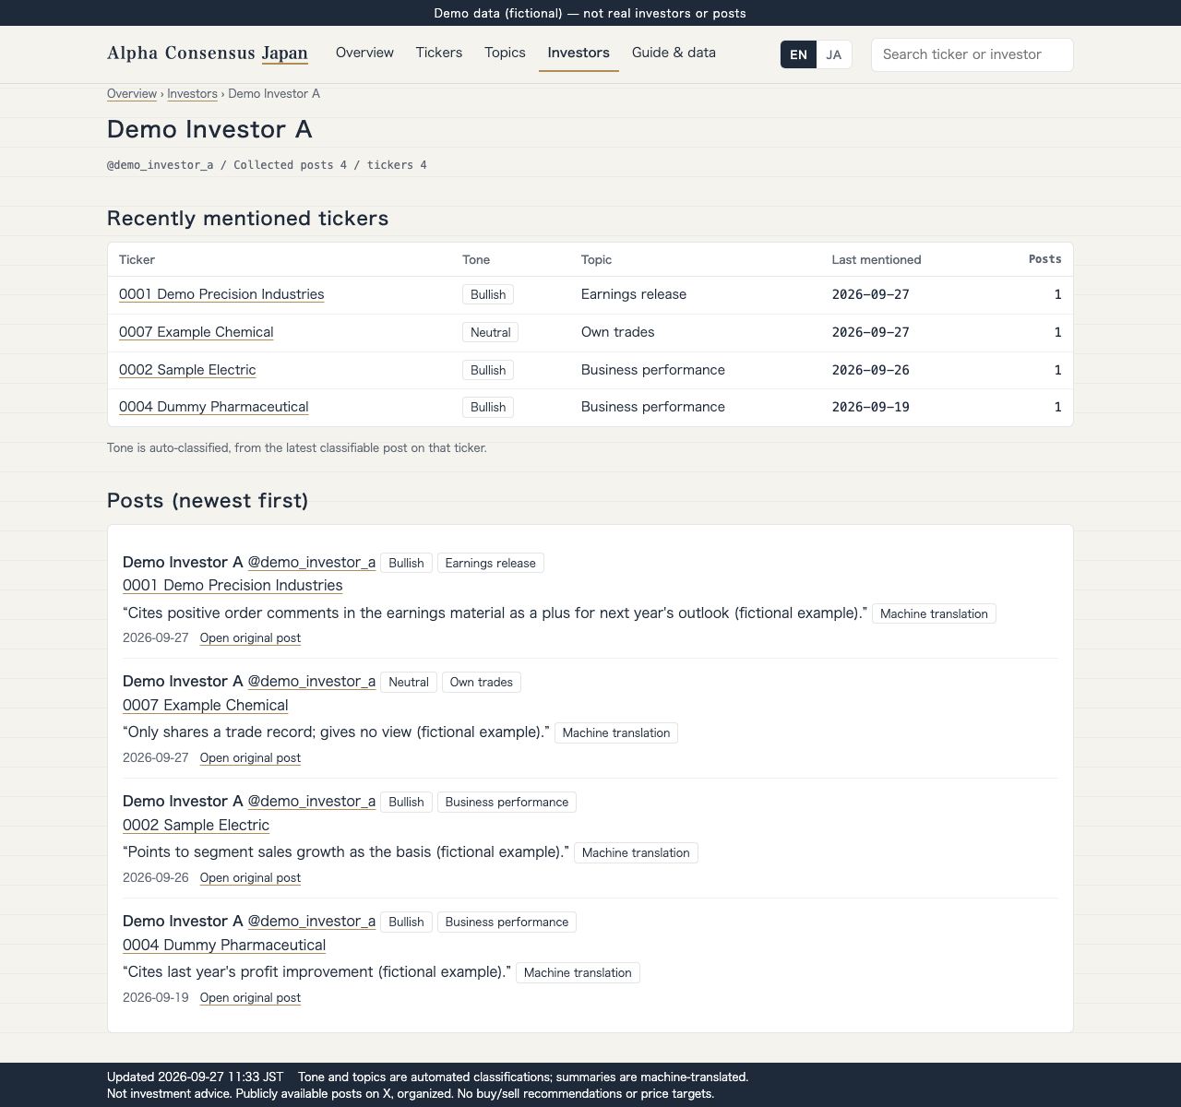This screenshot has height=1107, width=1181.
Task: Open the Alpha Consensus Japan home logo
Action: pyautogui.click(x=208, y=54)
